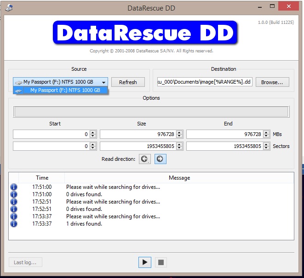Increase Size Sectors with up spinner arrow

pyautogui.click(x=179, y=144)
